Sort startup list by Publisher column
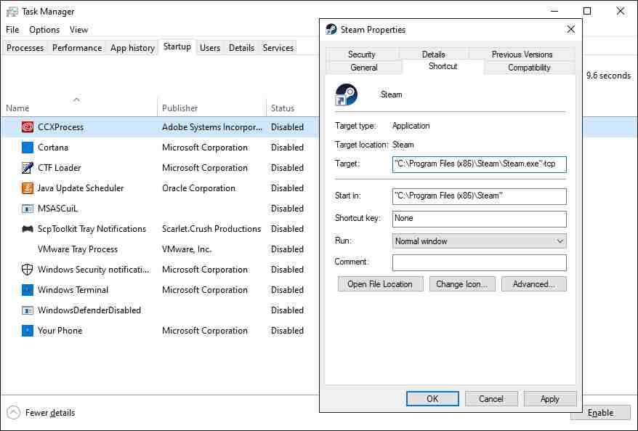638x431 pixels. [x=211, y=108]
